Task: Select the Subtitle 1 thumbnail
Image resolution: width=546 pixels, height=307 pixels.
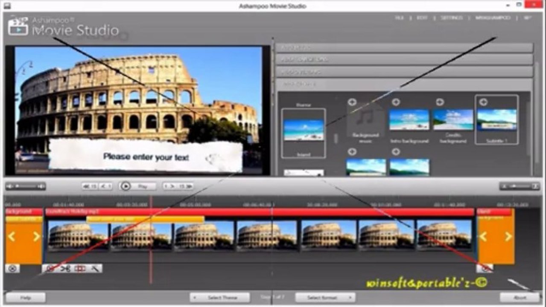Action: tap(497, 120)
